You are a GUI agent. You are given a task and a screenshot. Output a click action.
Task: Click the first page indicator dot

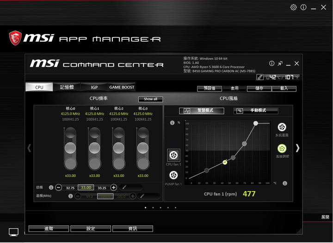pos(146,207)
